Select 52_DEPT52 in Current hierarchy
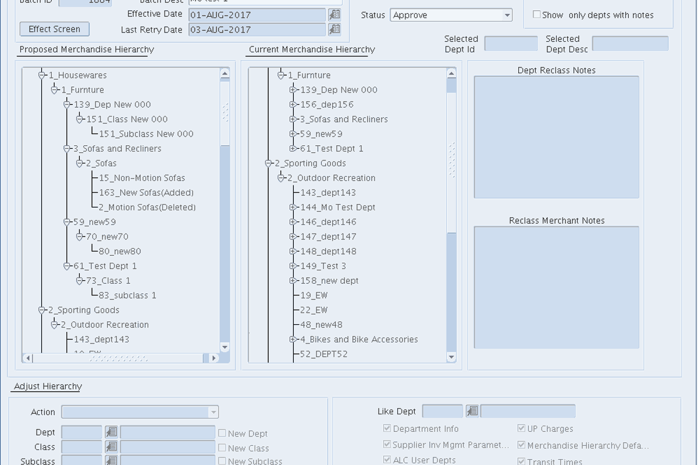 point(324,353)
